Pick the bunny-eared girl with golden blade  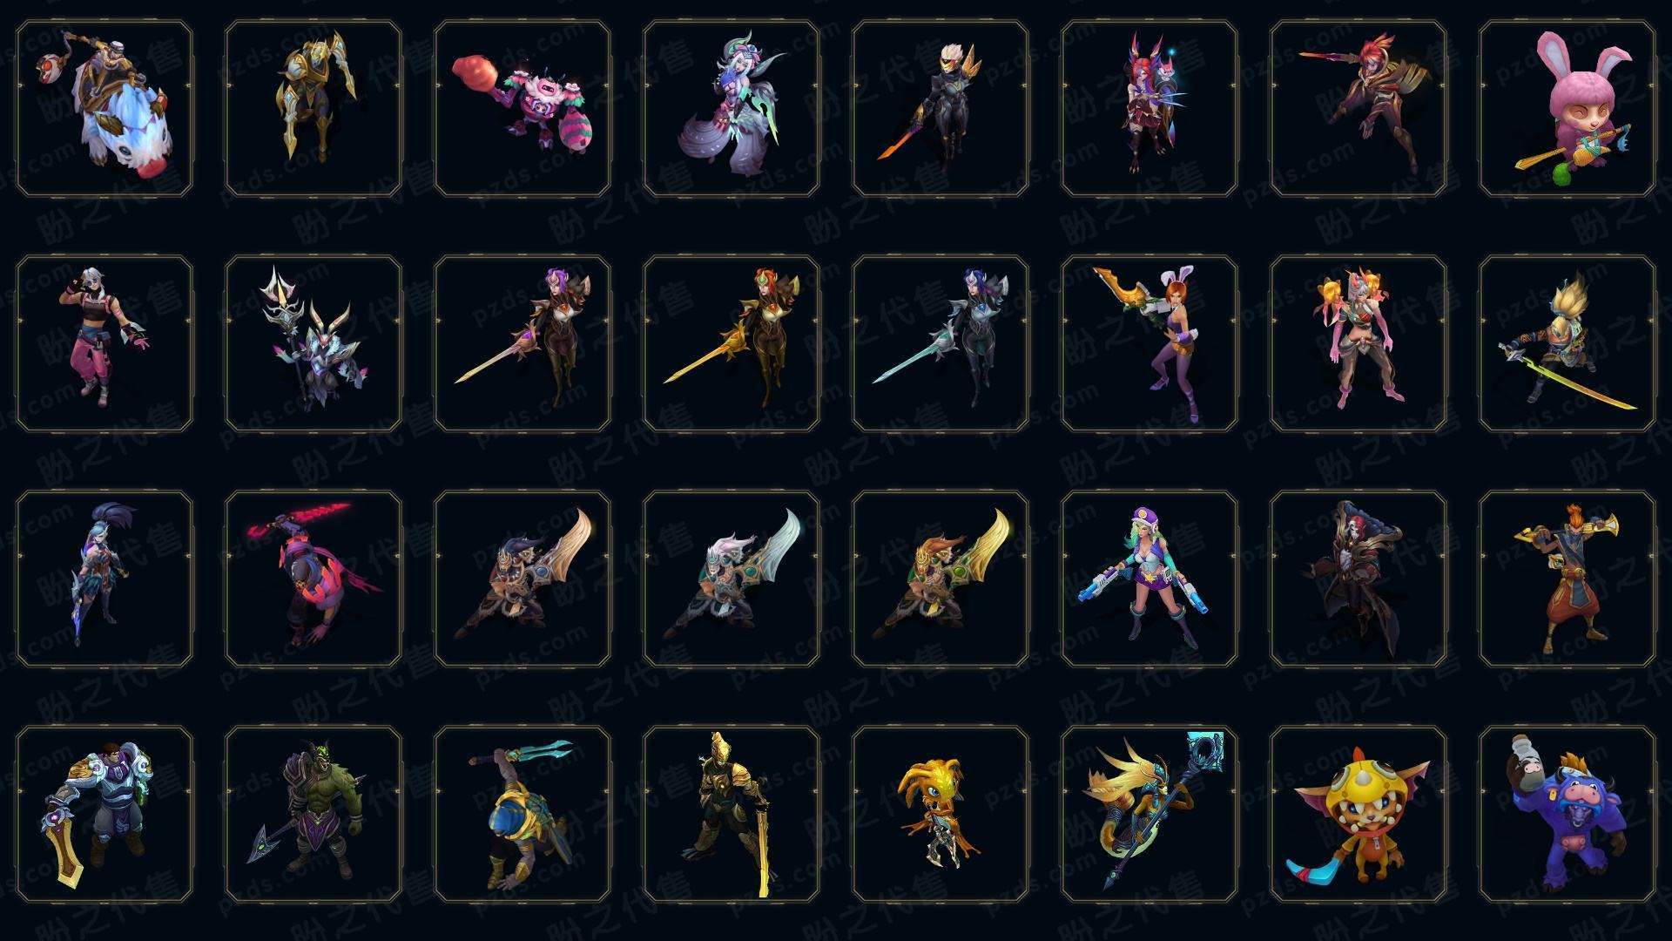pos(1149,344)
